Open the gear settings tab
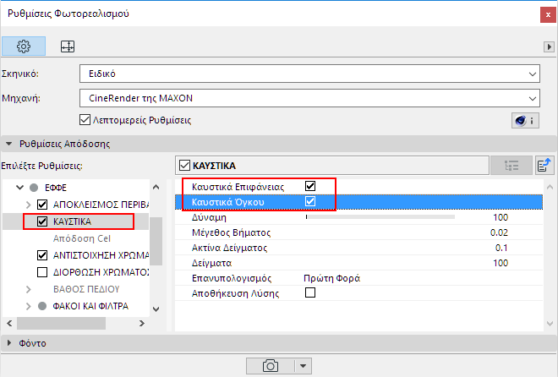Screen dimensions: 558x377 click(x=24, y=46)
